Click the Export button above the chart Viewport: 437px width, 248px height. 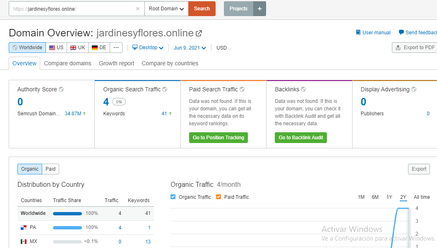419,169
